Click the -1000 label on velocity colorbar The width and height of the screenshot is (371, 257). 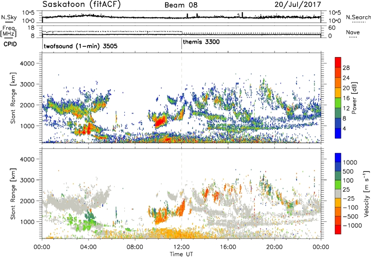(x=352, y=225)
